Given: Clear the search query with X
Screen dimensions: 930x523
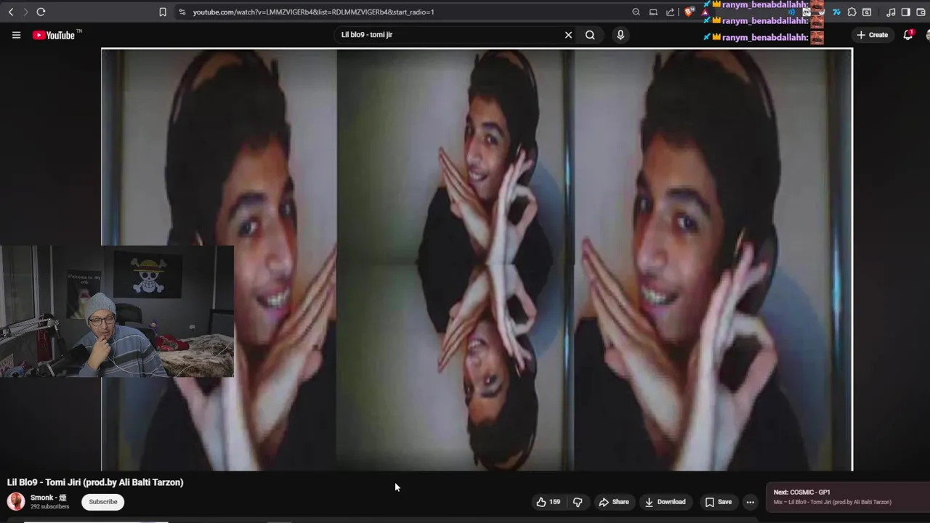Looking at the screenshot, I should coord(568,35).
